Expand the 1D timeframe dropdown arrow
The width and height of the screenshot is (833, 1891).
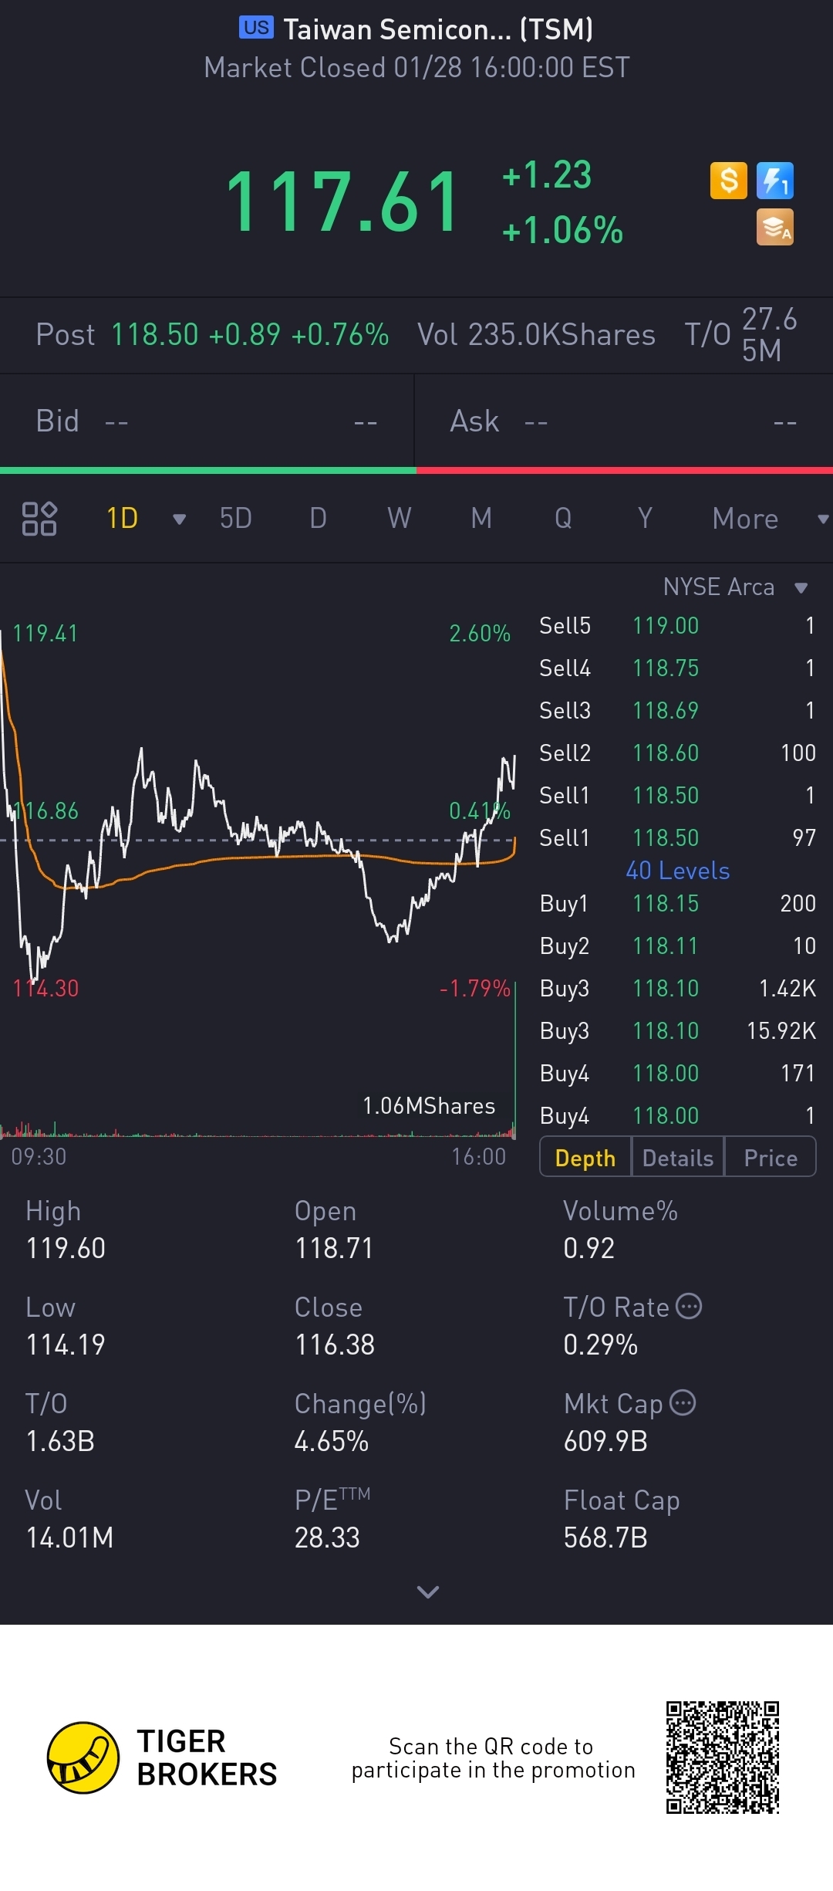[x=180, y=519]
